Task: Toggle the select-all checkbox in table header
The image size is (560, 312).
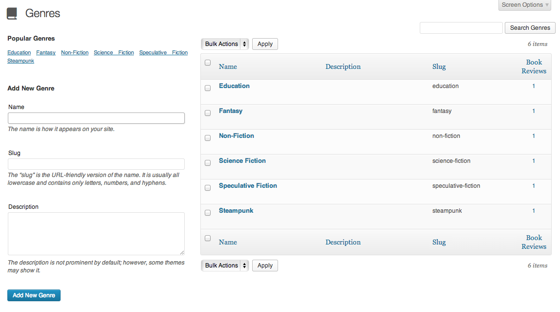Action: point(208,63)
